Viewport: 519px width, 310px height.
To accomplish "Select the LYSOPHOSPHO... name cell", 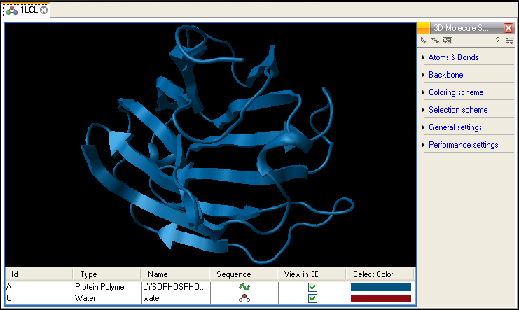I will [175, 287].
